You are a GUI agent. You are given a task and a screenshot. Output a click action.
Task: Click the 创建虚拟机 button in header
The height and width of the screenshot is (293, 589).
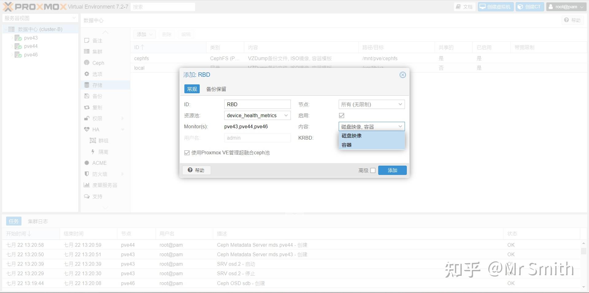tap(495, 6)
